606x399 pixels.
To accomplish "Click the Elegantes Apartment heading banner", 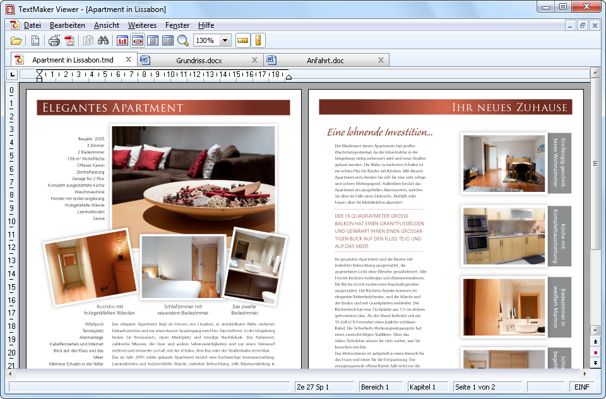I will pyautogui.click(x=163, y=107).
